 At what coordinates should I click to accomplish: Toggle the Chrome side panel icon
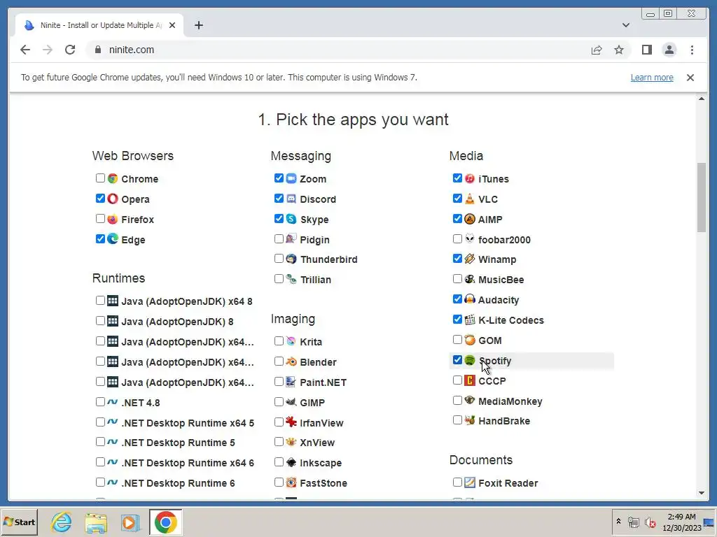click(x=646, y=50)
